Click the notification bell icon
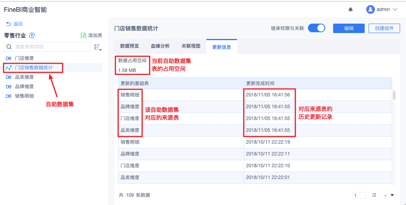This screenshot has width=406, height=205. click(x=350, y=9)
